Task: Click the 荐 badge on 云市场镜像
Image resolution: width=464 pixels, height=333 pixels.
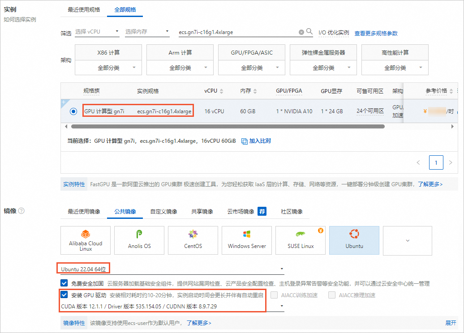Action: pos(262,211)
